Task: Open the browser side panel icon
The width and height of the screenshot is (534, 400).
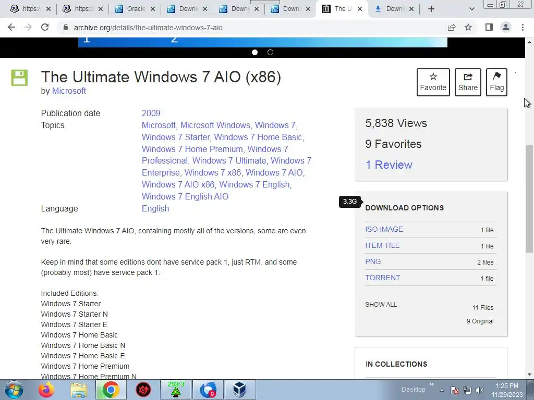Action: click(x=489, y=28)
